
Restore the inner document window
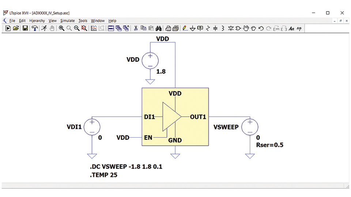pyautogui.click(x=340, y=21)
